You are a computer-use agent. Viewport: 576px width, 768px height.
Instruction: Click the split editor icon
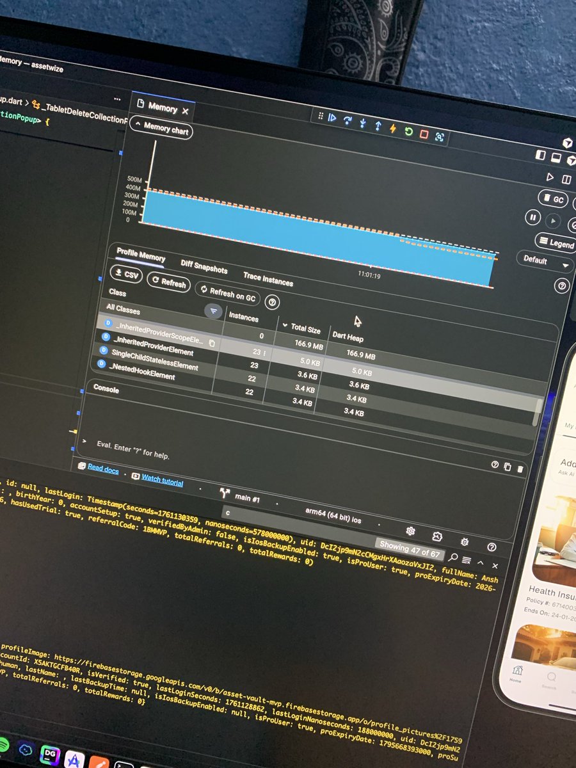[566, 179]
